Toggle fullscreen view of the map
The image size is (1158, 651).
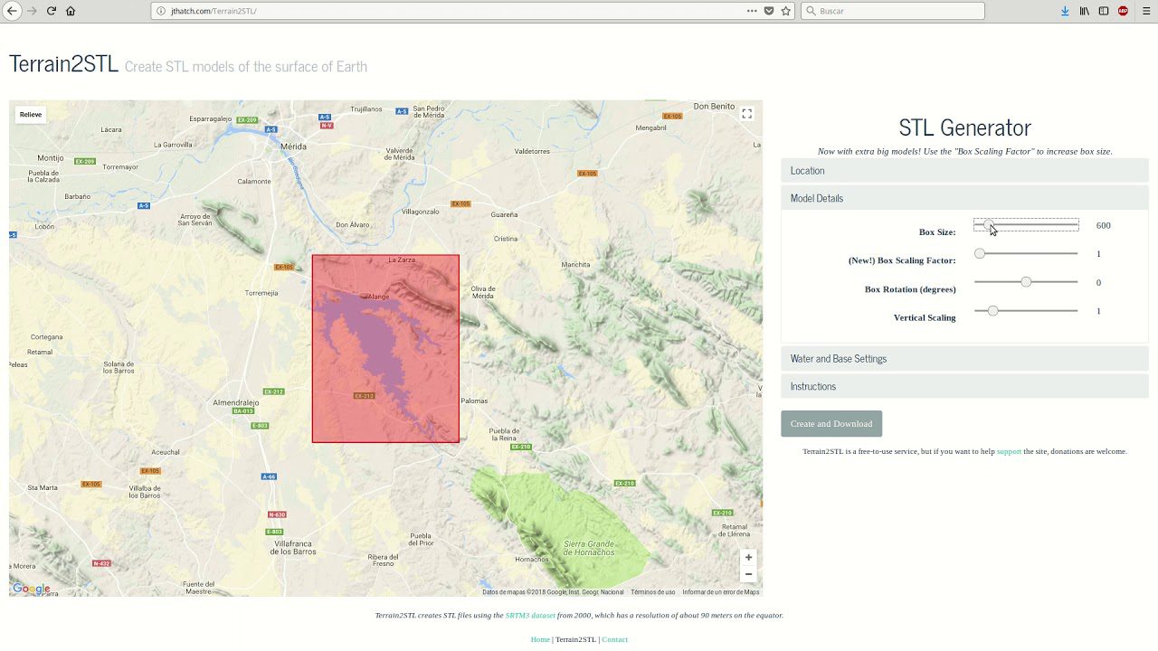coord(747,114)
